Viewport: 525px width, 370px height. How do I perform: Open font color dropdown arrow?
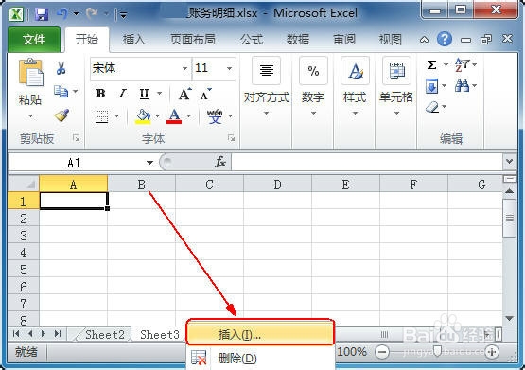[189, 116]
